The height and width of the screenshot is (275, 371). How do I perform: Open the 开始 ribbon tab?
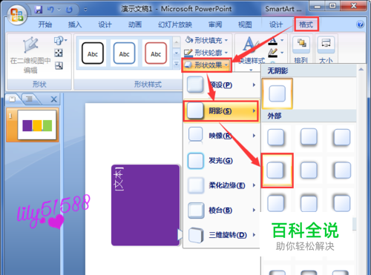pyautogui.click(x=45, y=24)
